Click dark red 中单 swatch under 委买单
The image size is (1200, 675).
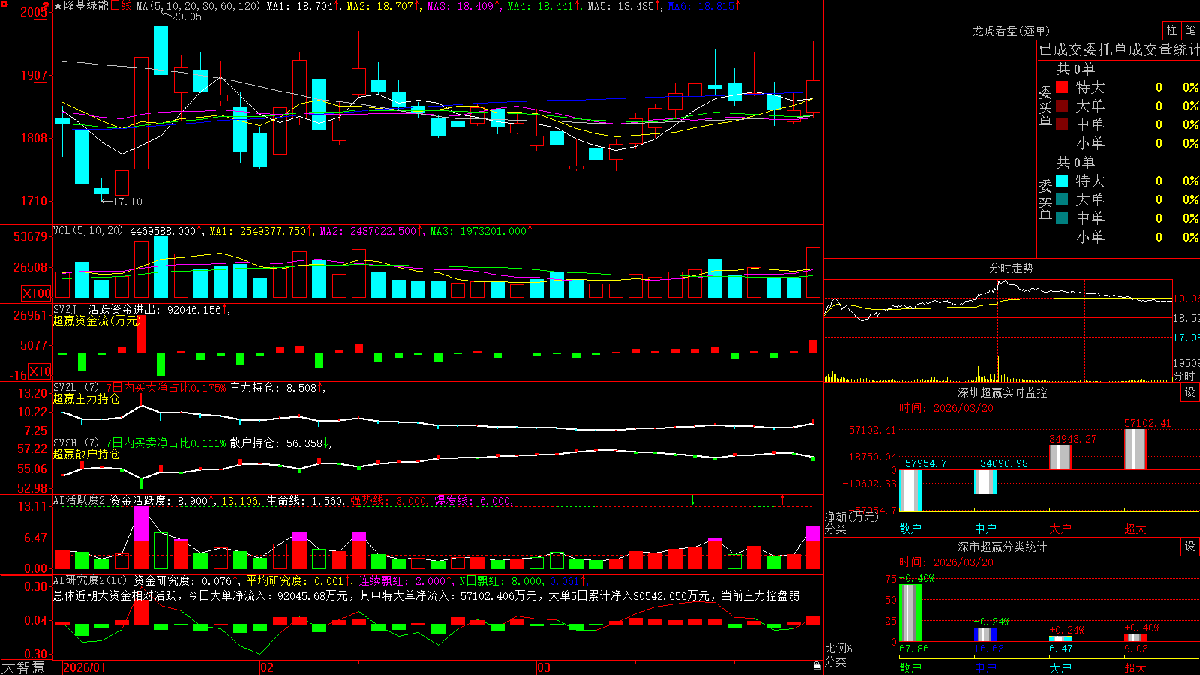[1062, 124]
